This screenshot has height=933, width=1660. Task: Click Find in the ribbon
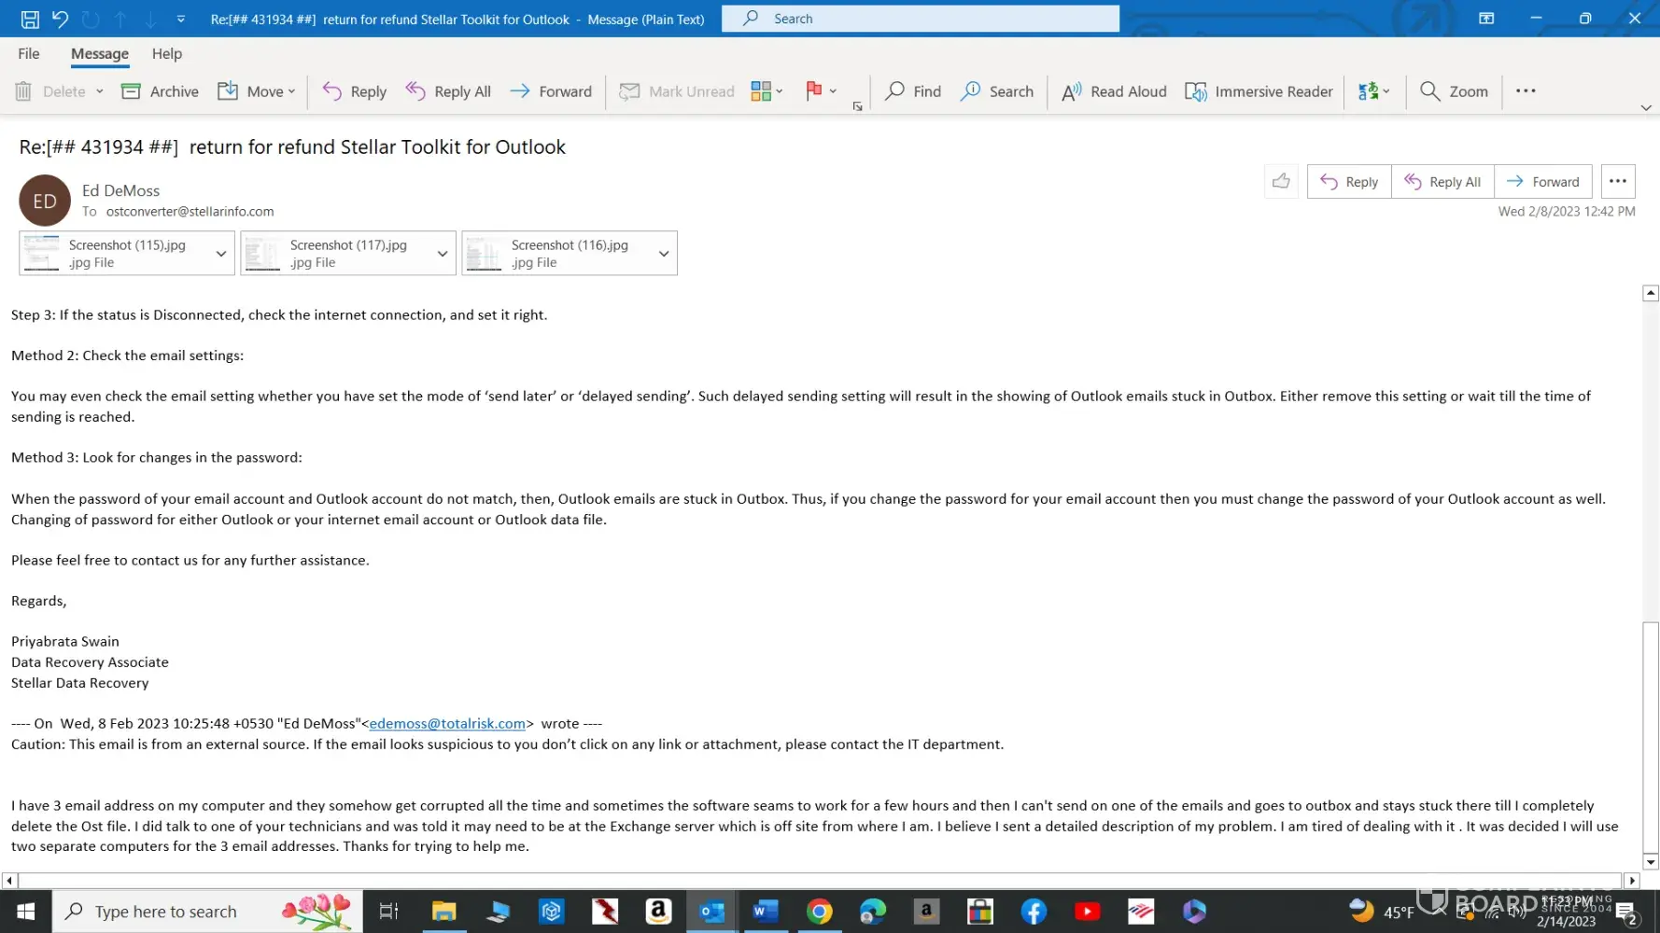[913, 91]
